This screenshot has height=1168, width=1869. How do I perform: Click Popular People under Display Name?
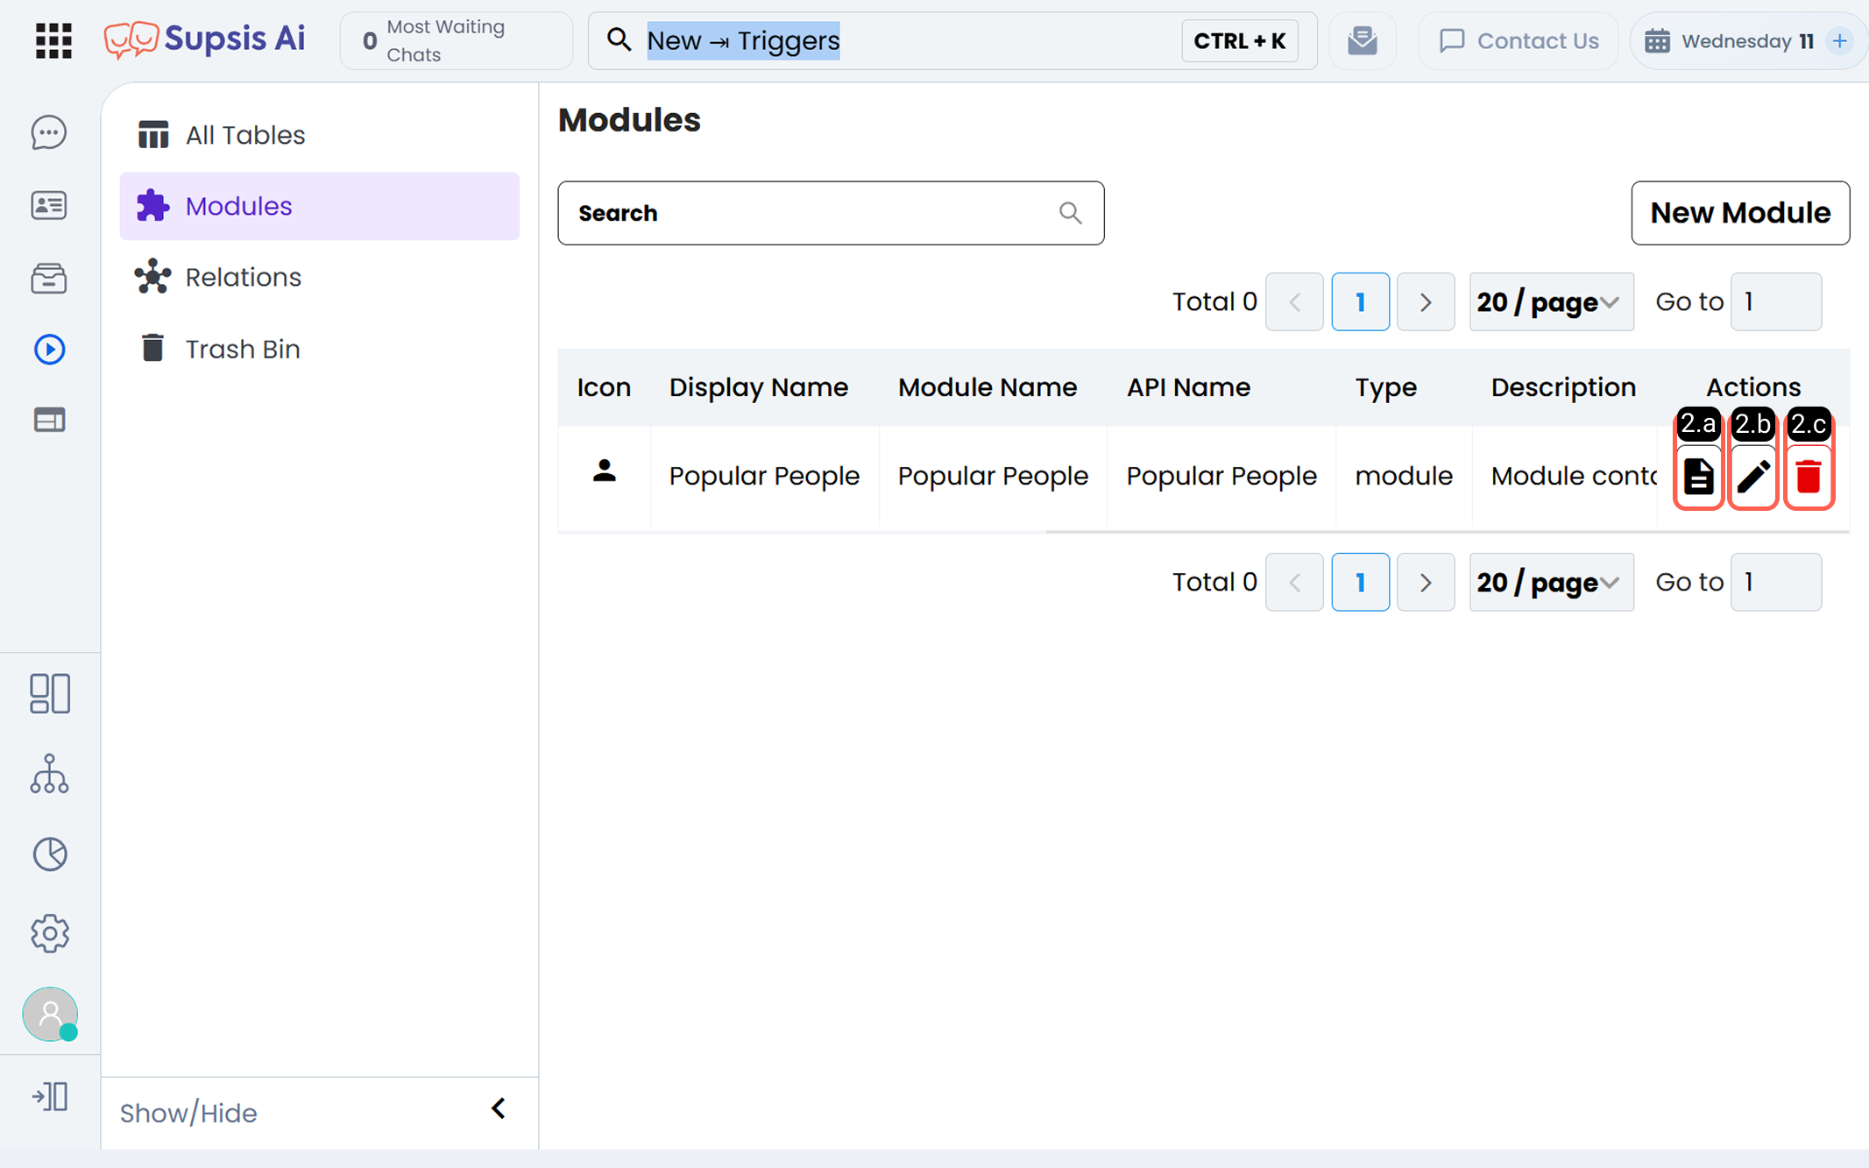tap(764, 476)
